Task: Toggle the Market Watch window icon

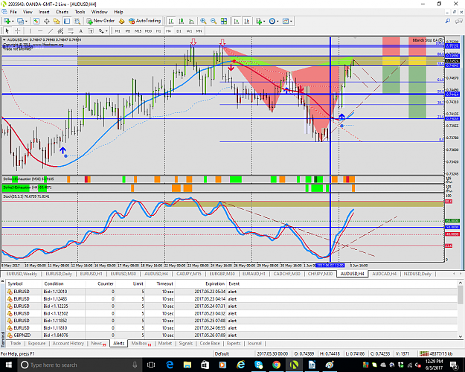Action: 36,21
